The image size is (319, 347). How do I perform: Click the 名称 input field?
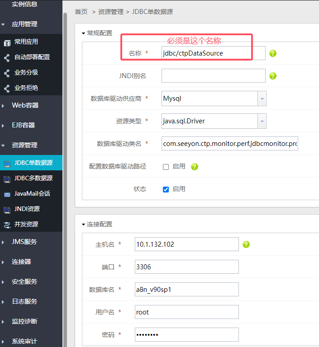coord(213,53)
